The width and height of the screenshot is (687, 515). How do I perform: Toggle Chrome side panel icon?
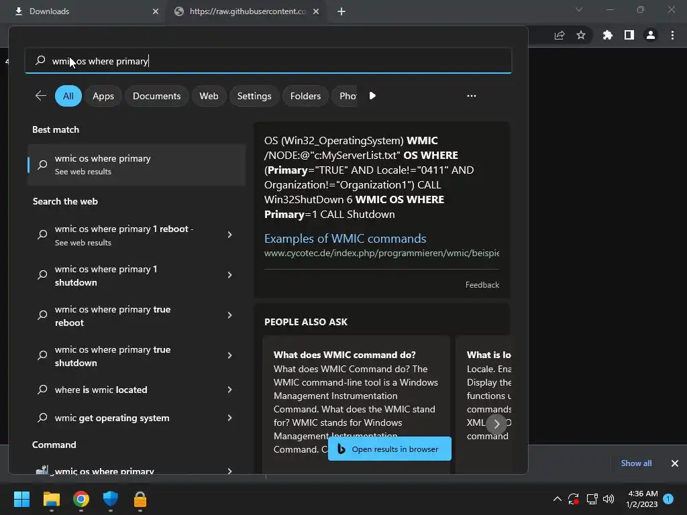pyautogui.click(x=629, y=35)
